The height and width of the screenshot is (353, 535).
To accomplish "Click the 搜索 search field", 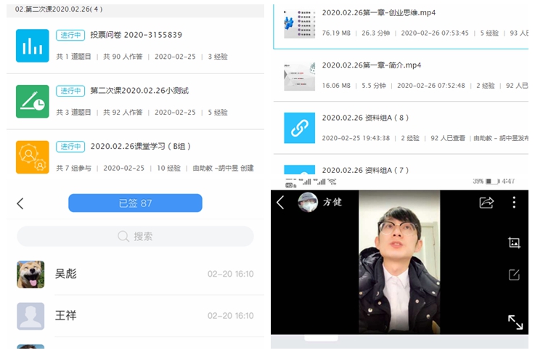I will (x=135, y=236).
